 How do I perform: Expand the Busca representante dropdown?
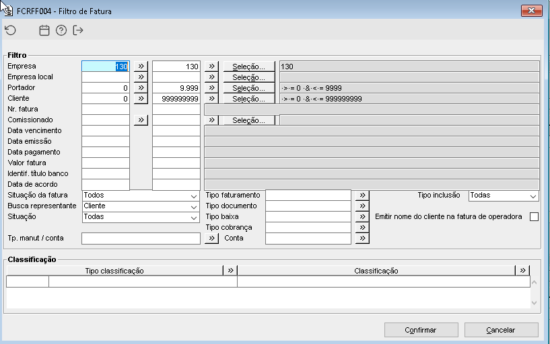pos(194,207)
